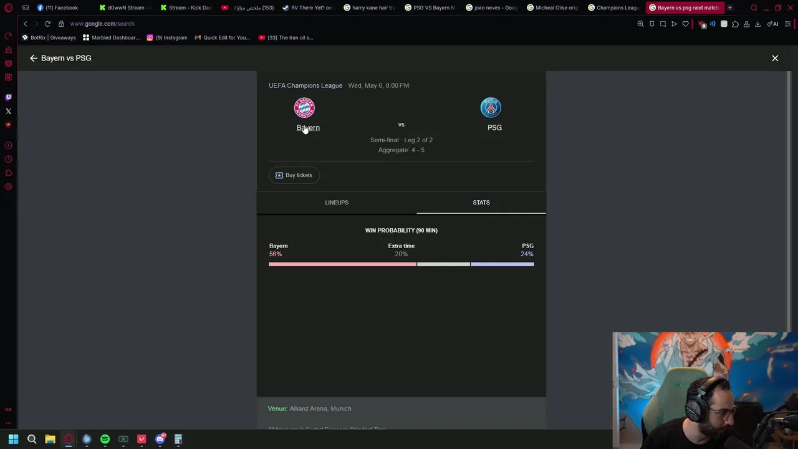Click the Aggregate: 4 - 5 text
Image resolution: width=798 pixels, height=449 pixels.
401,150
